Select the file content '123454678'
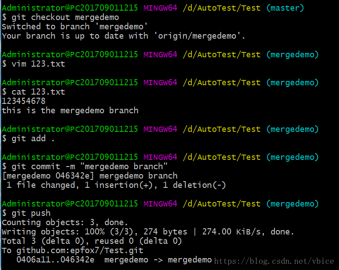 click(x=24, y=101)
